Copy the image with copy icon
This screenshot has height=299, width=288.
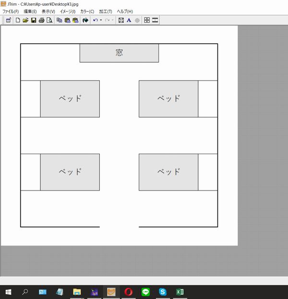point(60,20)
